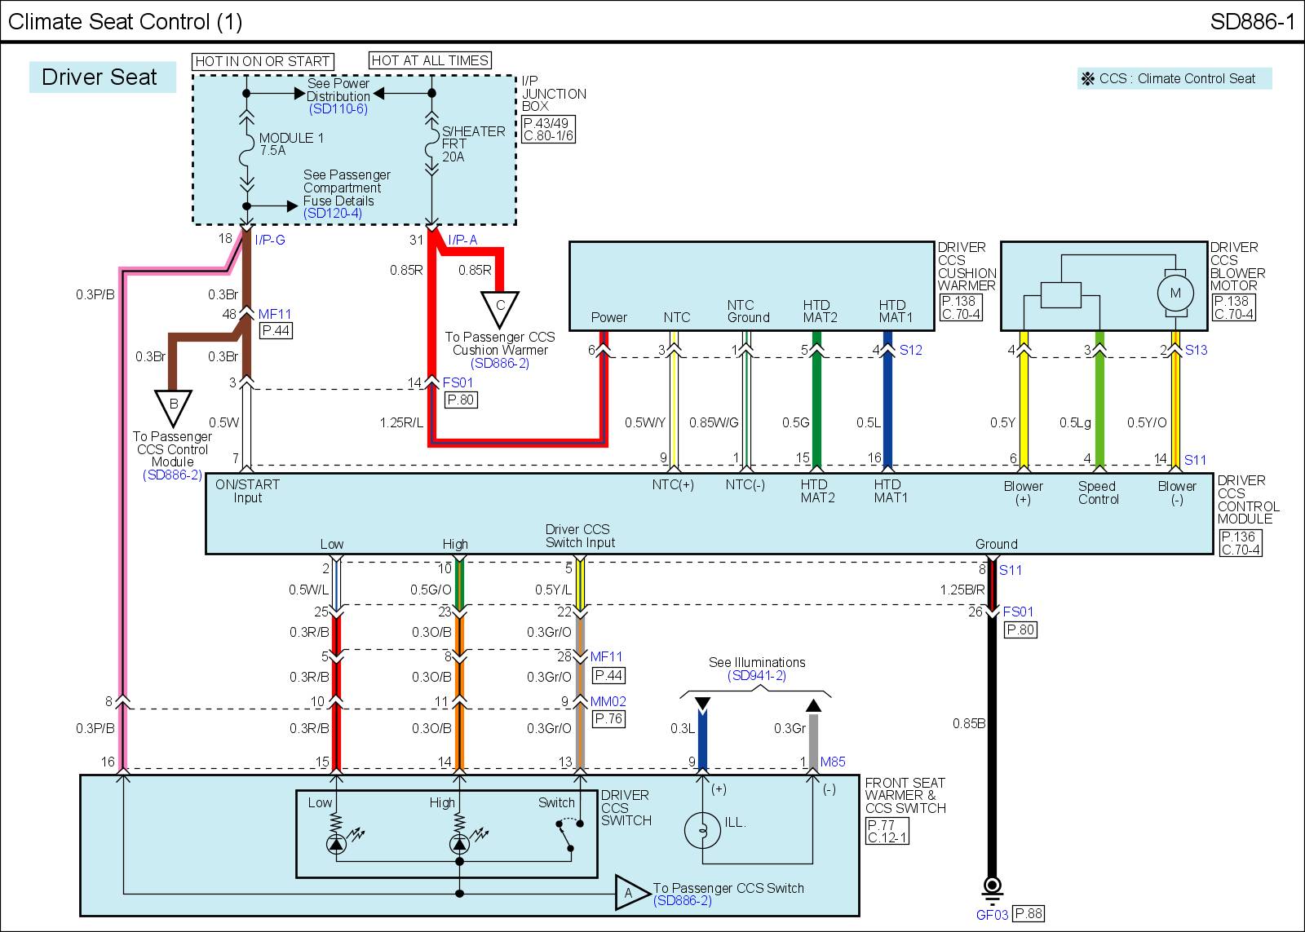The image size is (1305, 932).
Task: Click connector reference MM02
Action: [608, 701]
